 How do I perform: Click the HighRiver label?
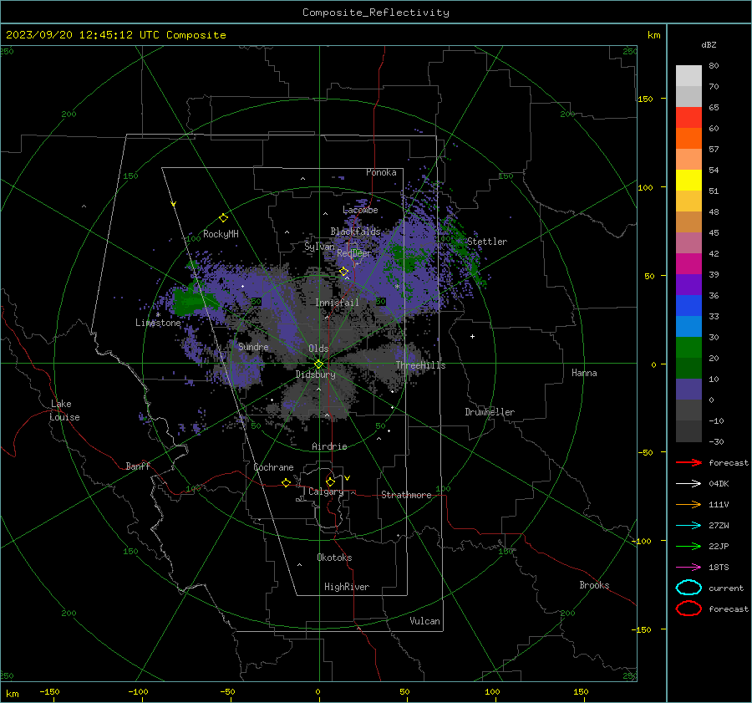tap(347, 587)
